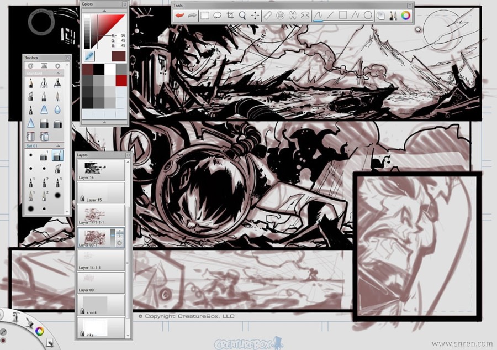The height and width of the screenshot is (350, 497).
Task: Select the four-arrow Move/Transform tool
Action: coord(255,15)
